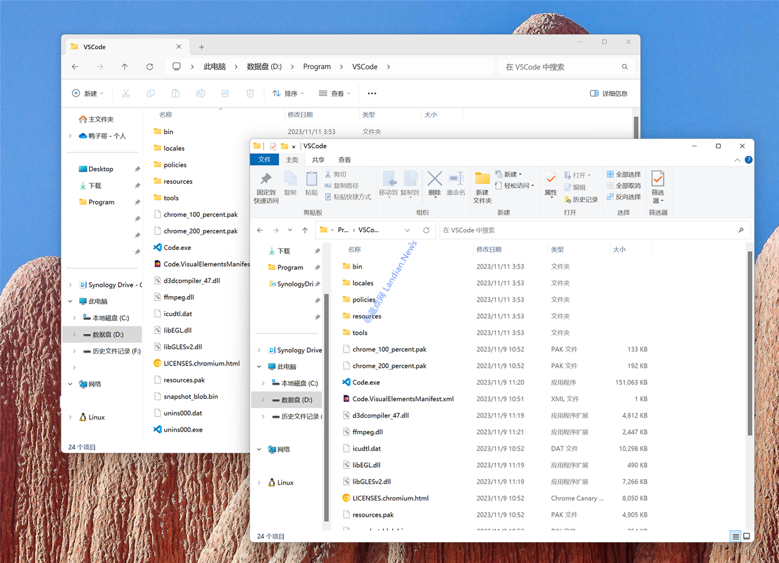Switch to large icons view at bottom right
Image resolution: width=779 pixels, height=563 pixels.
pyautogui.click(x=747, y=536)
